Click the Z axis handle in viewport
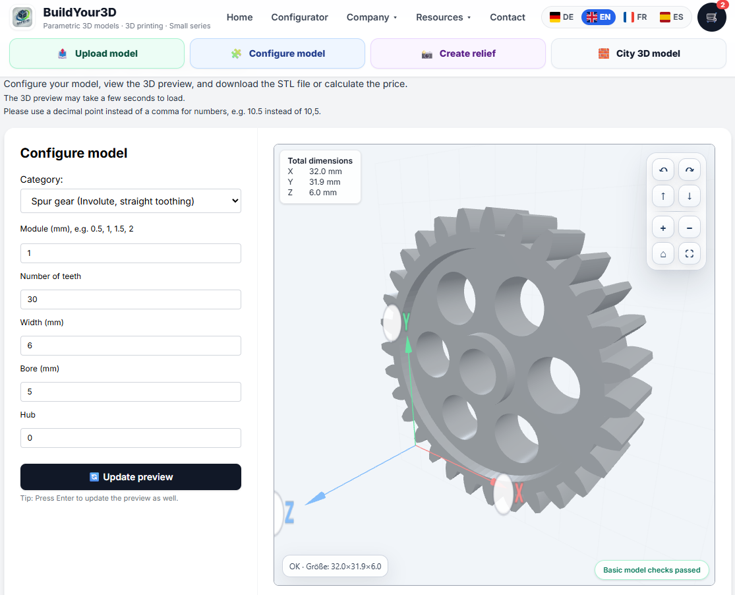This screenshot has width=735, height=595. point(279,513)
